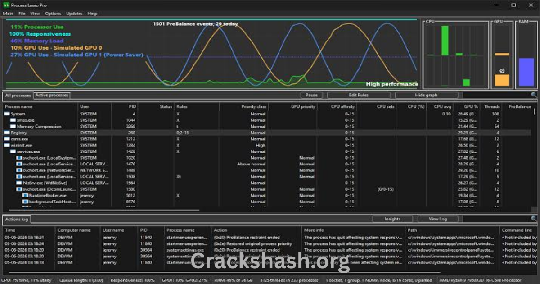The height and width of the screenshot is (284, 540).
Task: Click the RuntimeBroker.exe process icon
Action: coord(26,196)
